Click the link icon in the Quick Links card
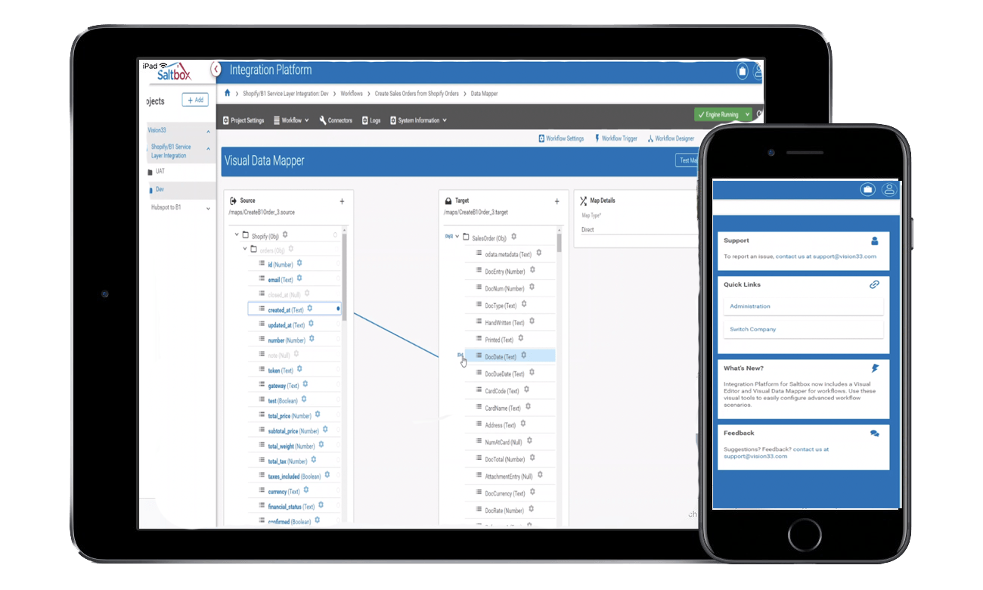The height and width of the screenshot is (590, 983). [x=874, y=285]
